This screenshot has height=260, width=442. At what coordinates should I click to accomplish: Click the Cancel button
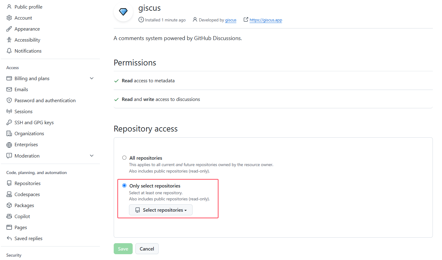(x=147, y=249)
